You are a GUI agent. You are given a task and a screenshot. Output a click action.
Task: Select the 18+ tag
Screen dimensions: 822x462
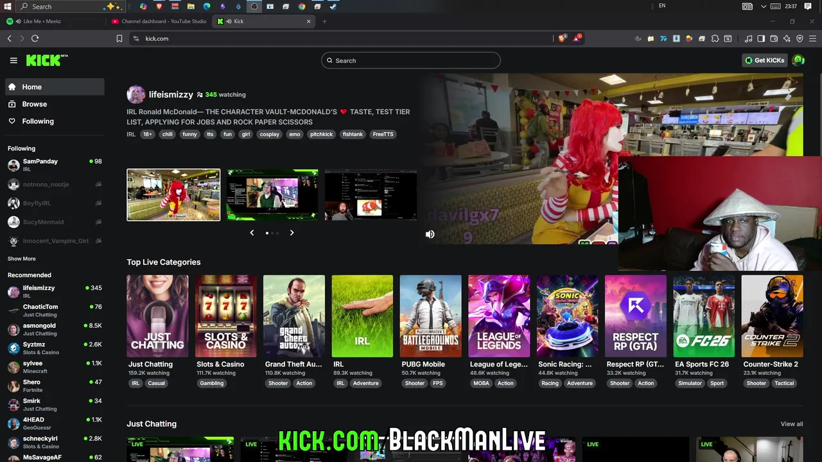[148, 134]
